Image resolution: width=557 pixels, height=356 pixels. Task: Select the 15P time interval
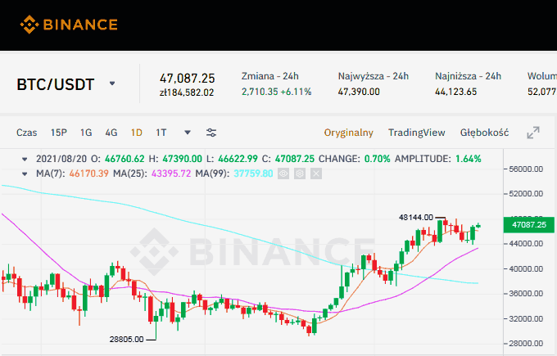[x=59, y=133]
